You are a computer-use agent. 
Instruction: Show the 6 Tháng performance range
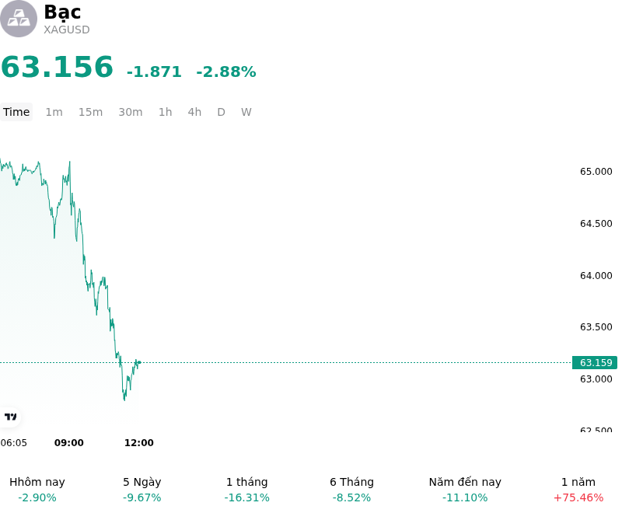point(352,490)
